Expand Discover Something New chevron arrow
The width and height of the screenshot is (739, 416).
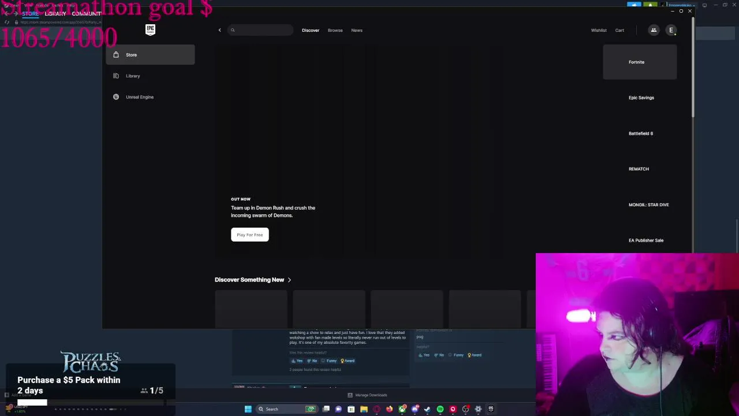(289, 280)
